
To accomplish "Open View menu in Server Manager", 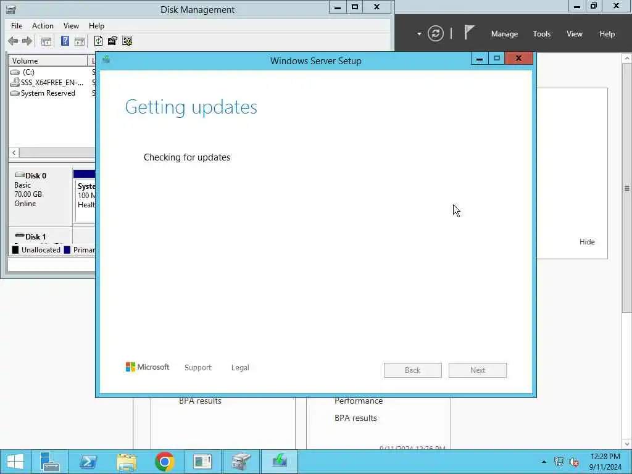I will point(575,34).
